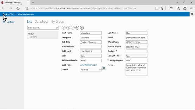
Task: Switch to the List view tab
Action: tap(29, 21)
